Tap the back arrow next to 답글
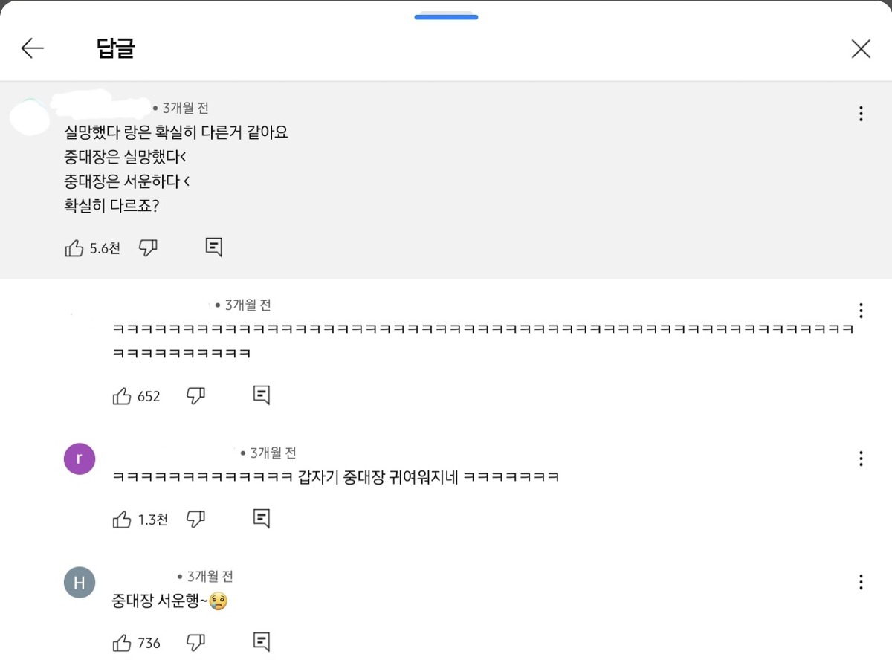Screen dimensions: 892x660 click(x=32, y=49)
